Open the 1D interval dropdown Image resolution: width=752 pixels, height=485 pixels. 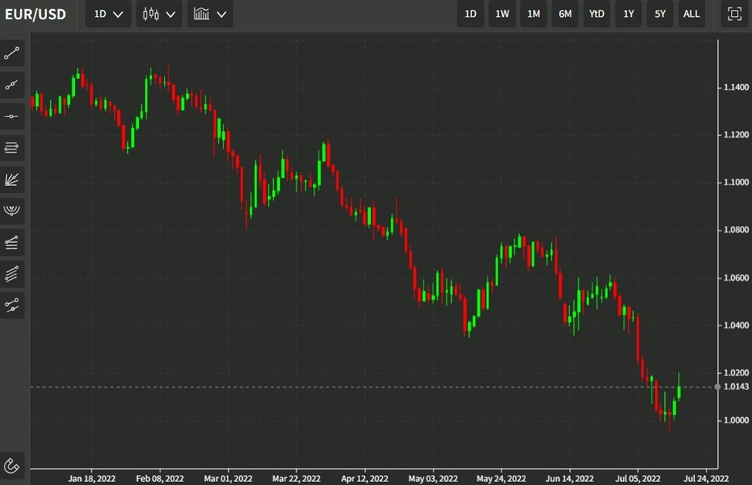click(x=107, y=13)
